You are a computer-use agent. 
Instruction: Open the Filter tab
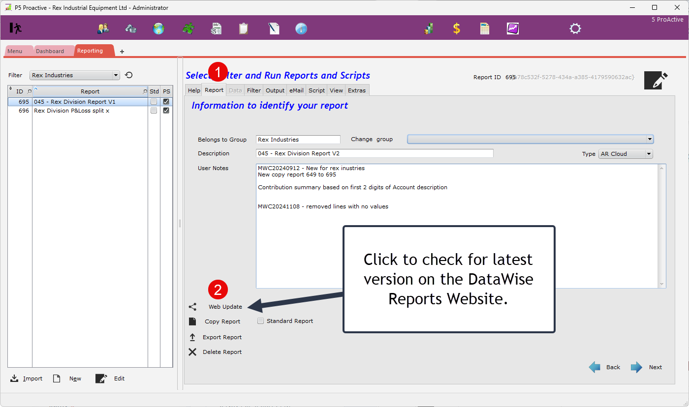tap(254, 90)
